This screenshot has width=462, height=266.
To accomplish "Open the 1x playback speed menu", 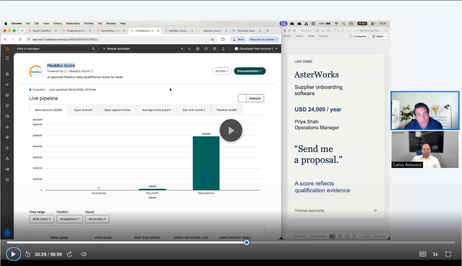I will tap(435, 254).
